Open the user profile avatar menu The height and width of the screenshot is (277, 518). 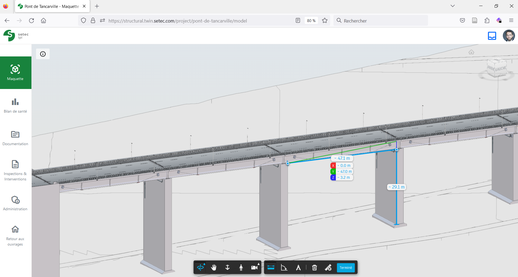pyautogui.click(x=509, y=36)
